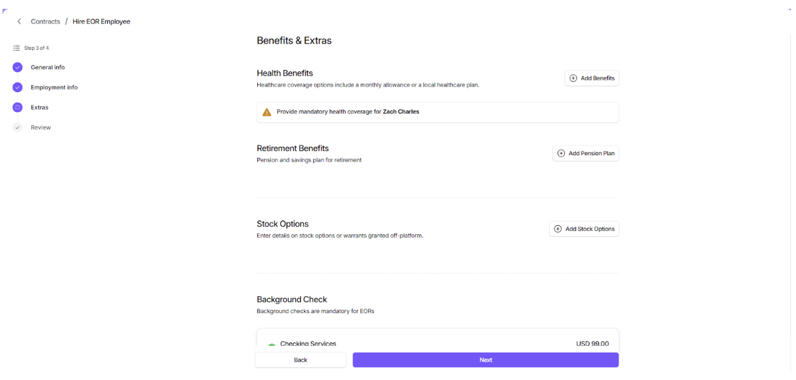Proceed with the purple Next button
The image size is (796, 380).
[x=485, y=360]
